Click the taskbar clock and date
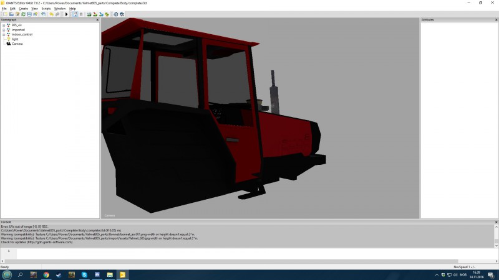Screen dimensions: 499x280 (x=477, y=275)
